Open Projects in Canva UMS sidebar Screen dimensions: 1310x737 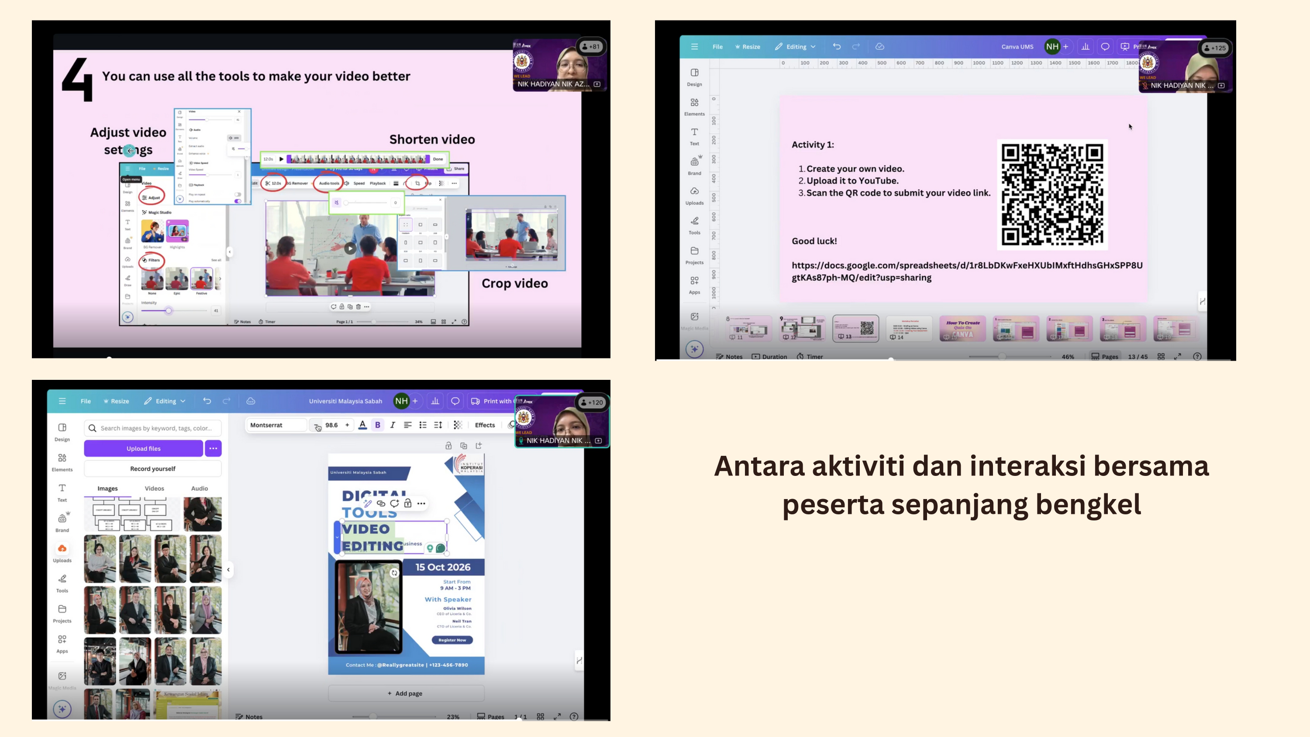694,255
